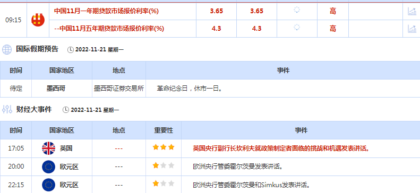Open 中国11月五年期贷款市场报价利率 link

[x=109, y=28]
